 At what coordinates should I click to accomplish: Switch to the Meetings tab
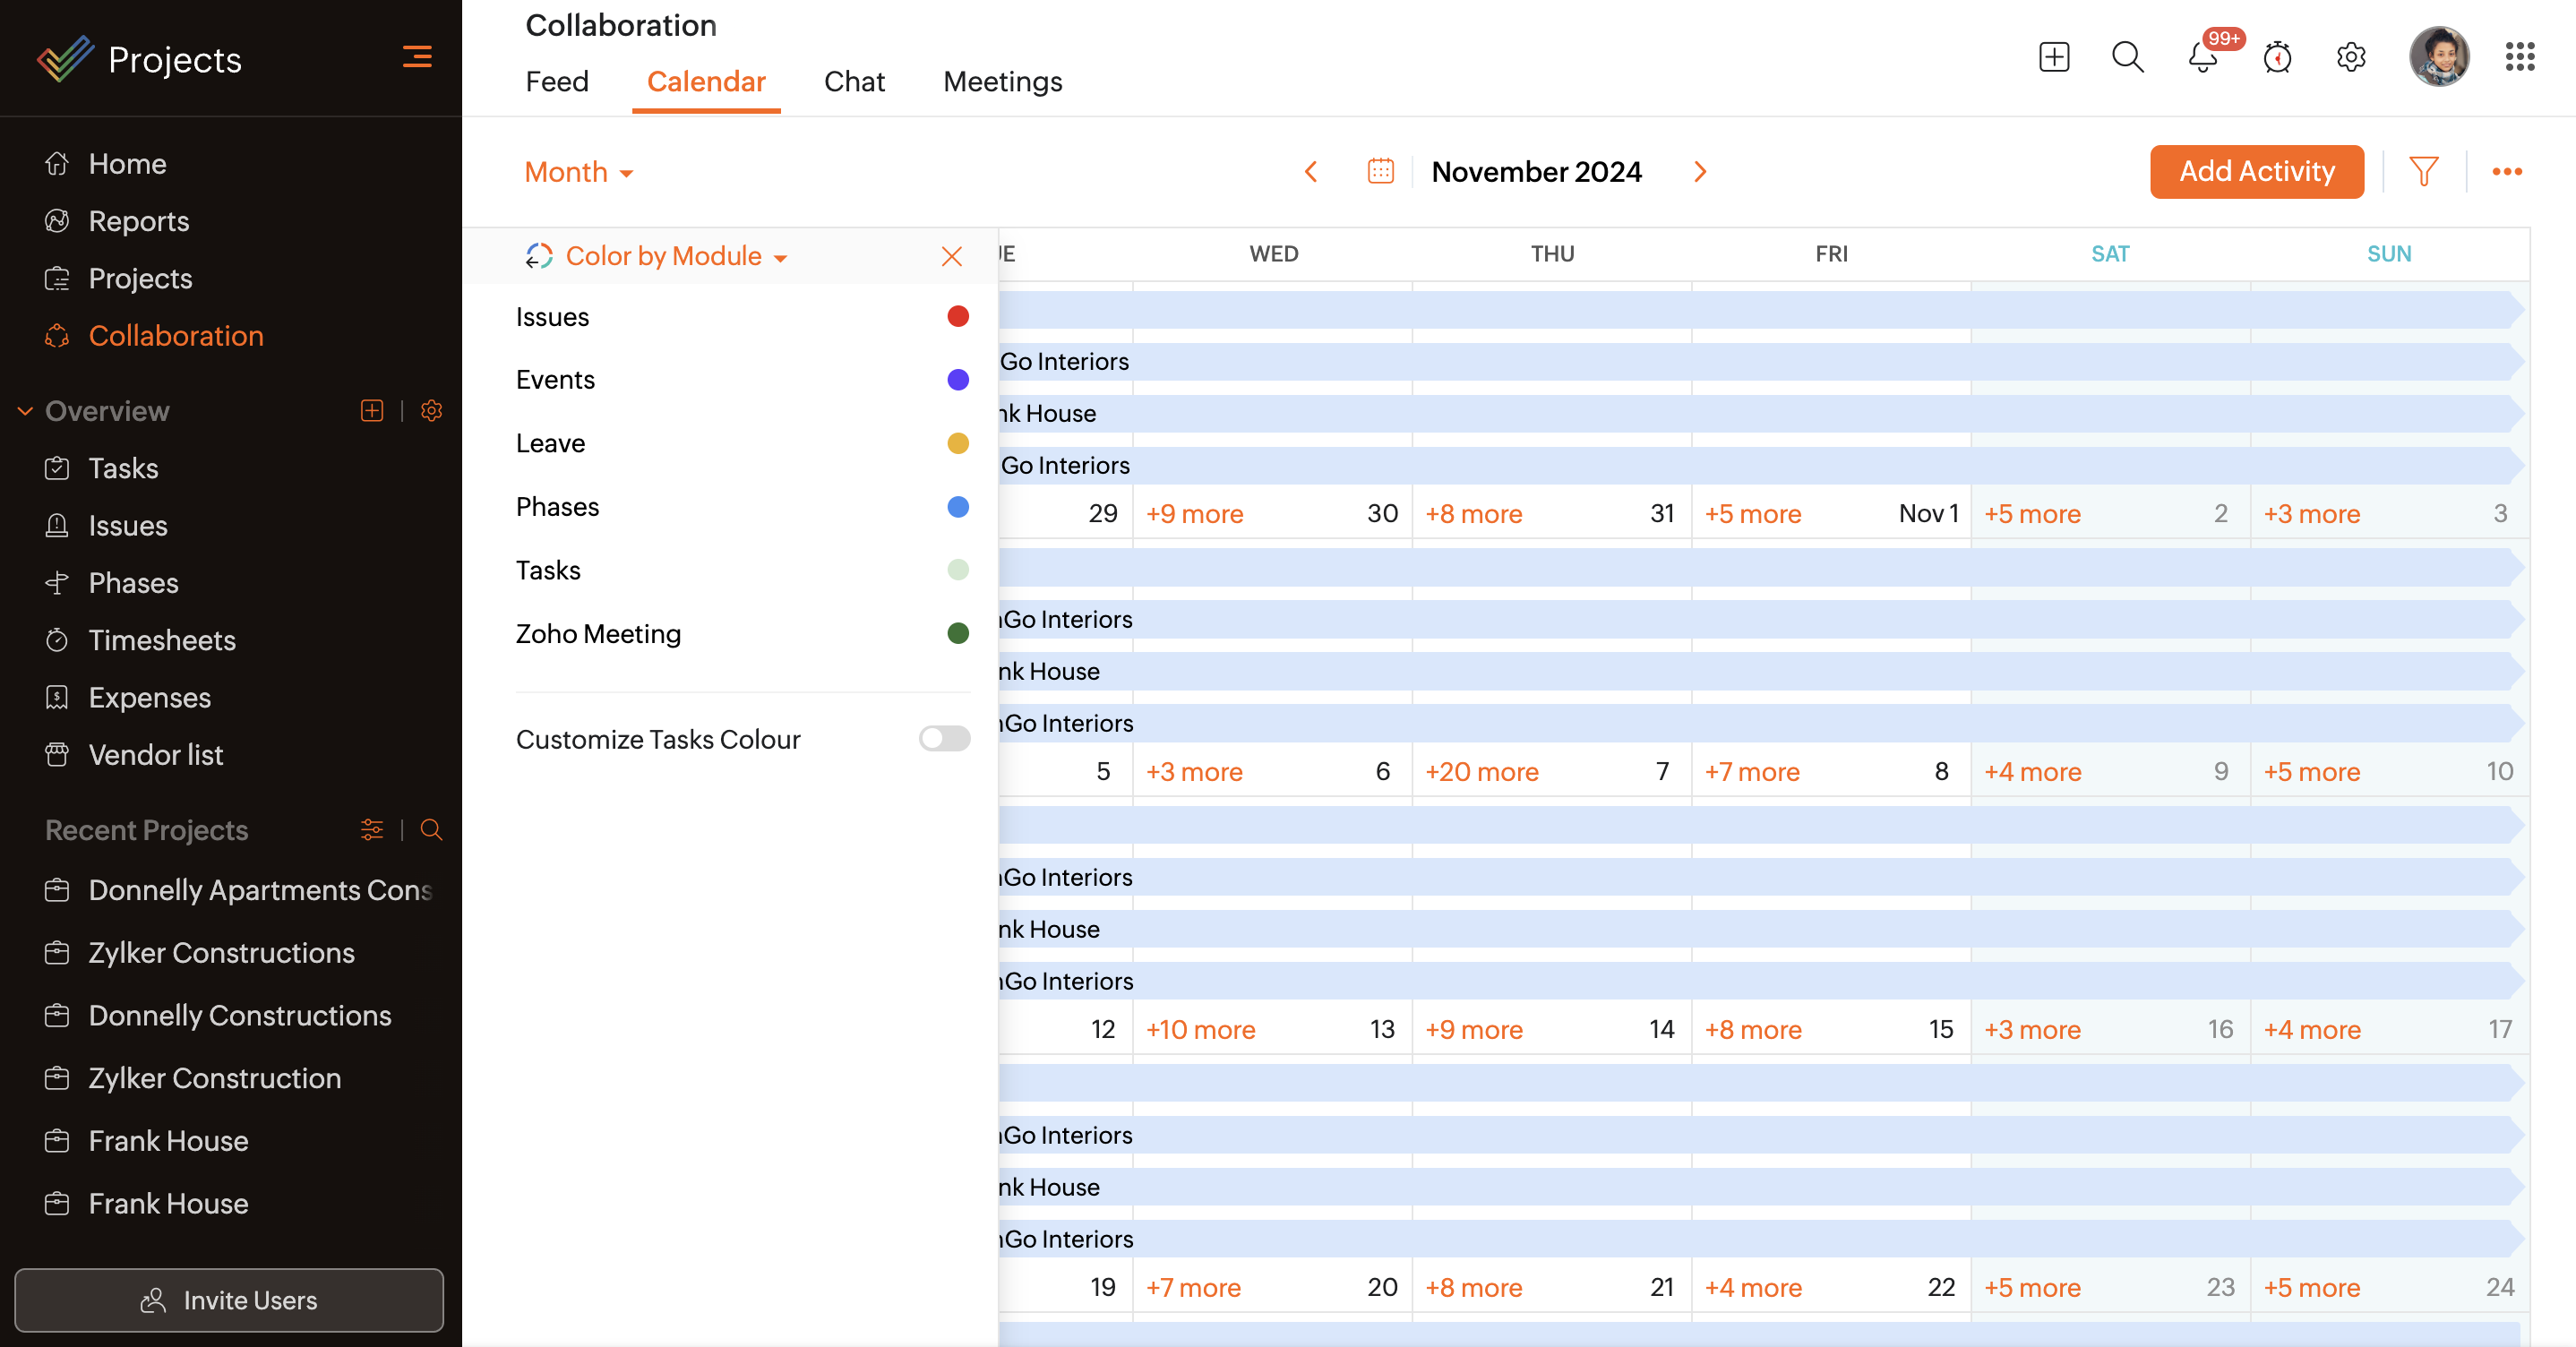1002,82
